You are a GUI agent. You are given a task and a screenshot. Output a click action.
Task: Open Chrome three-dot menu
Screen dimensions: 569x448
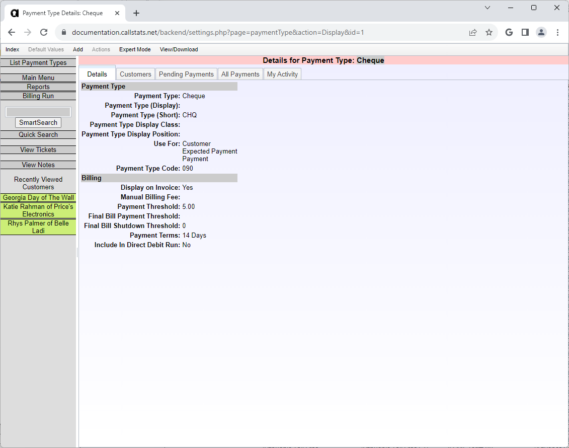[x=557, y=32]
